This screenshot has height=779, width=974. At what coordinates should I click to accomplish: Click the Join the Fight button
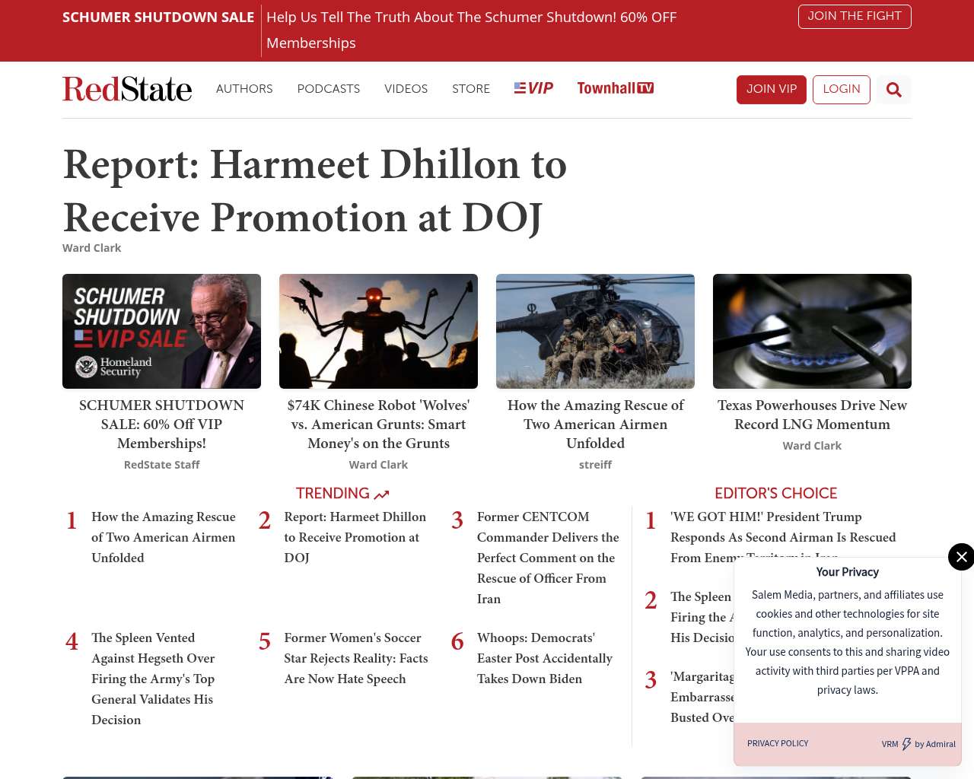855,16
